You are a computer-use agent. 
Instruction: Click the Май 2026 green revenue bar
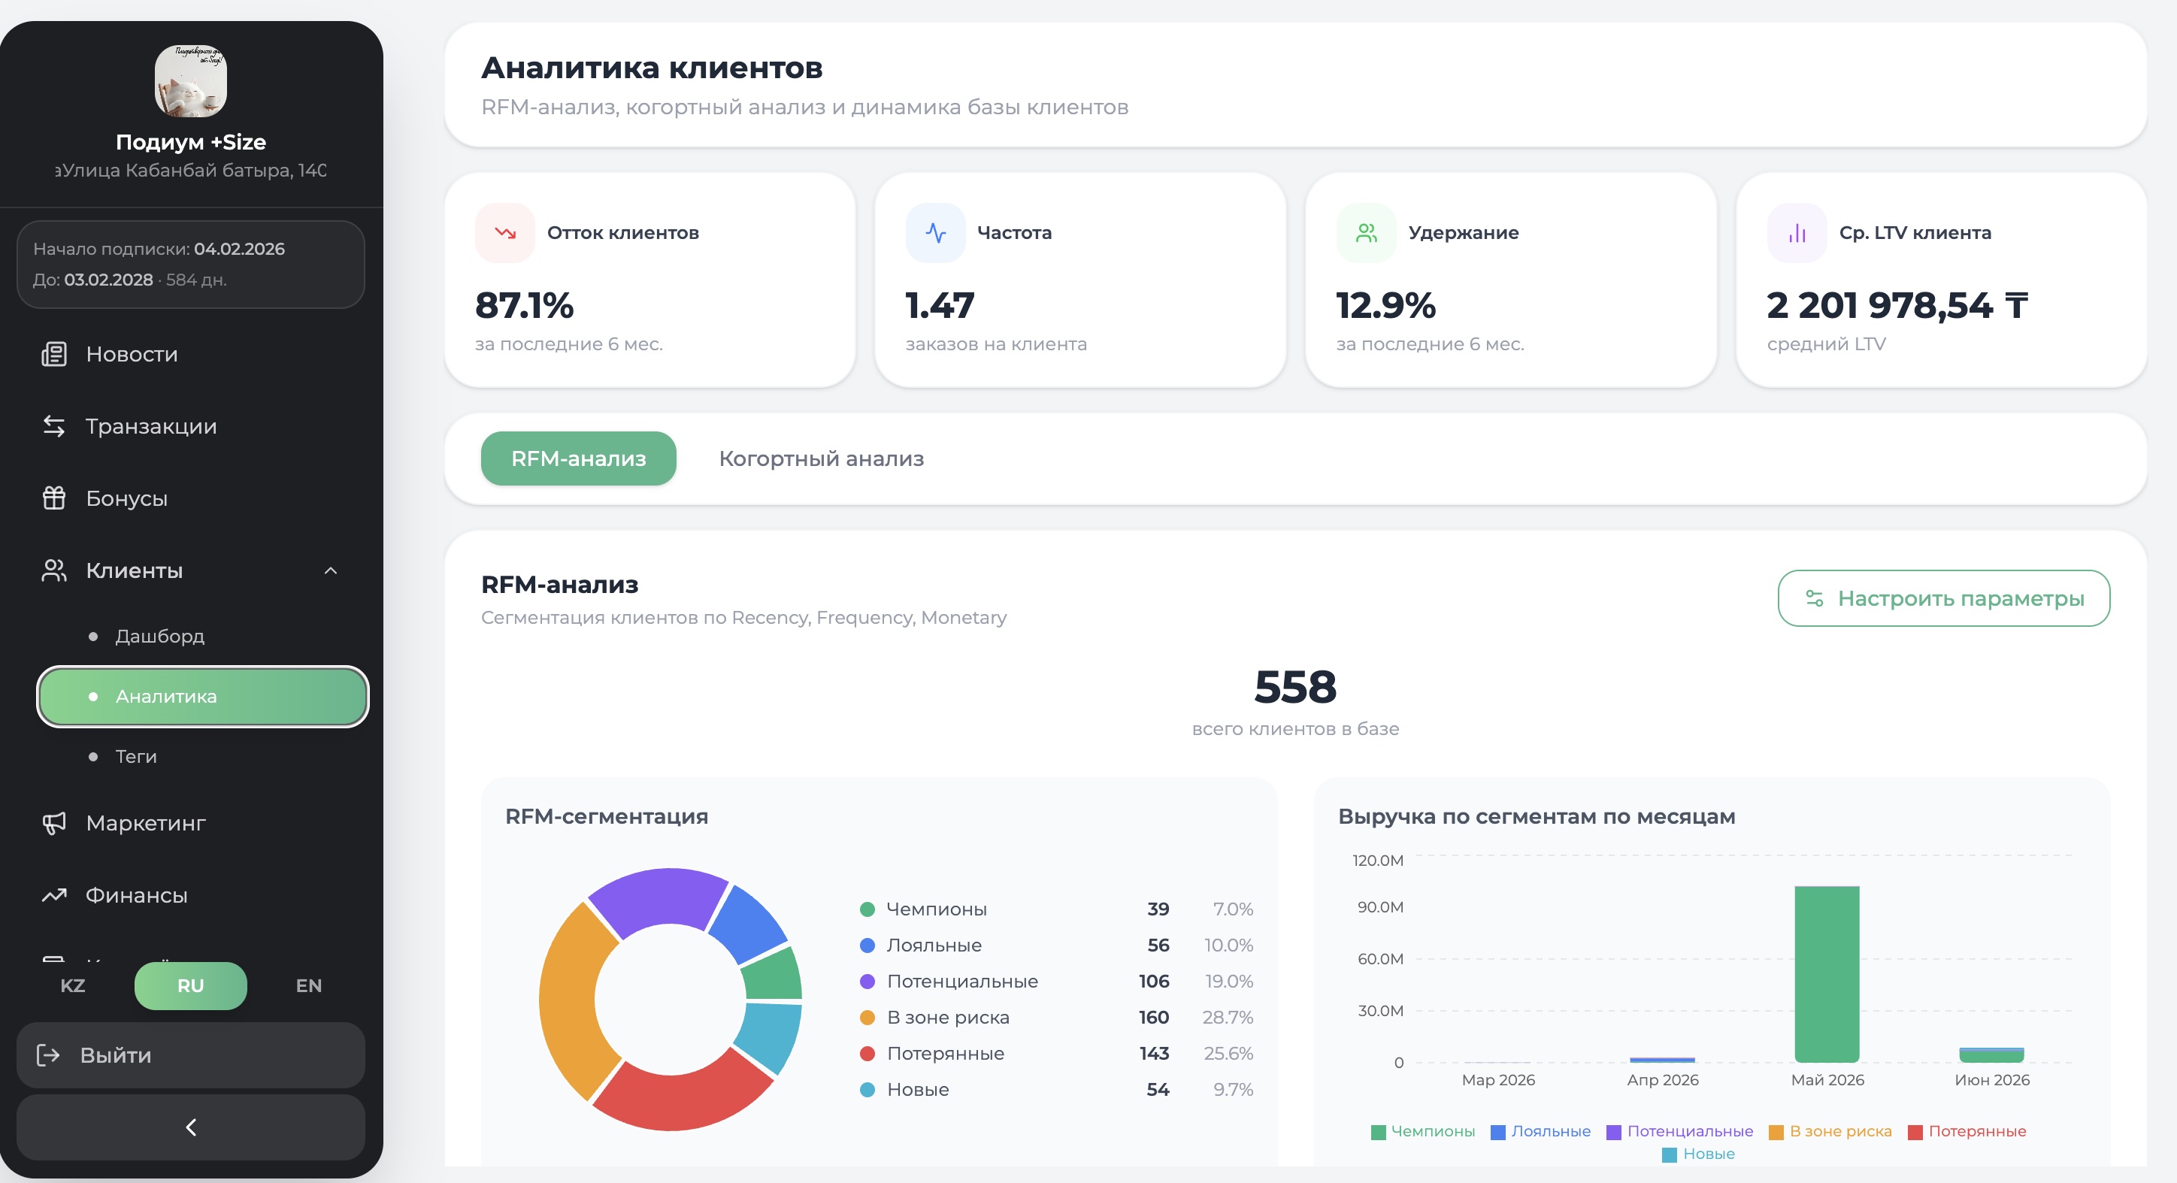click(x=1827, y=974)
